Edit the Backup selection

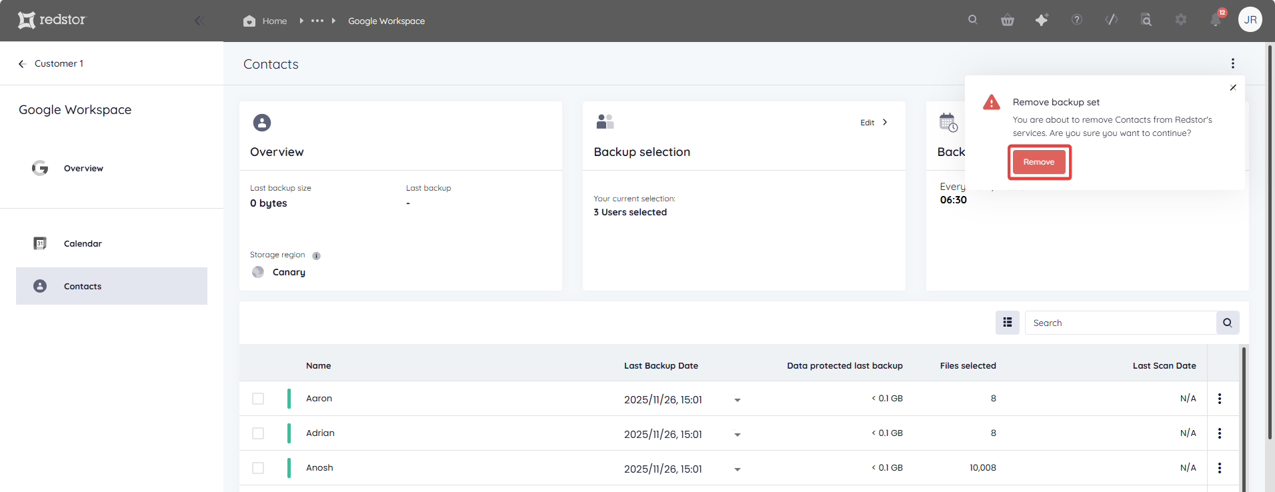[874, 123]
